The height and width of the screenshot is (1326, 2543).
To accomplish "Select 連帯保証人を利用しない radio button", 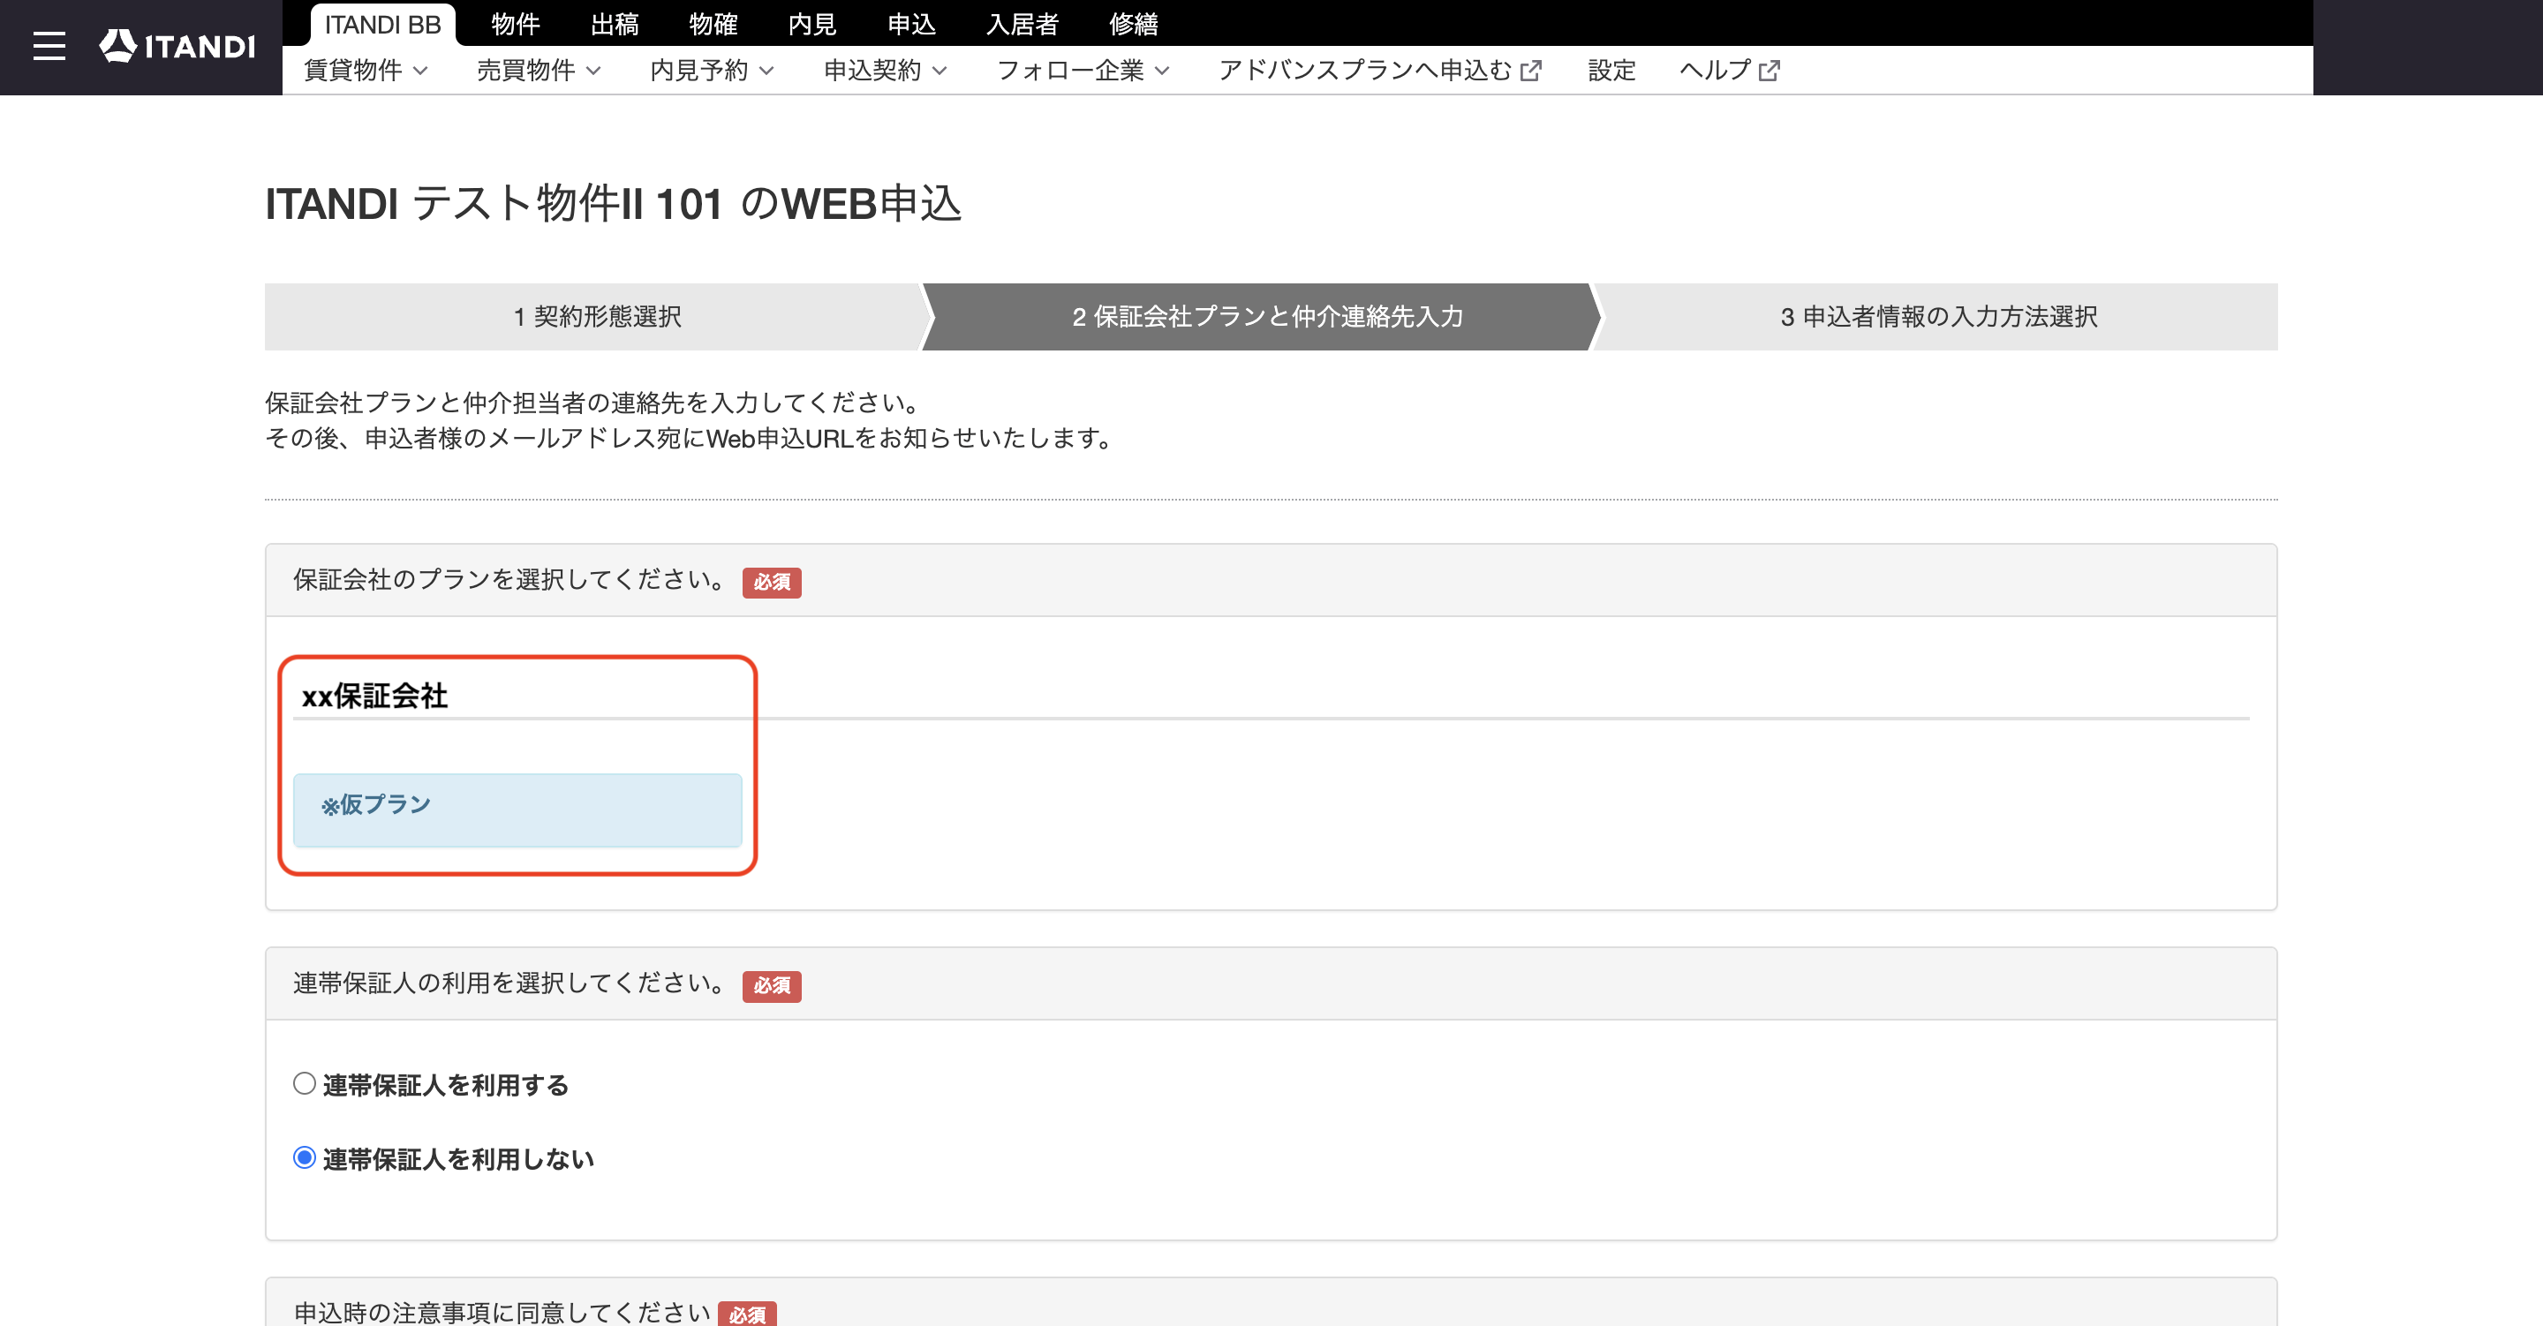I will point(304,1158).
